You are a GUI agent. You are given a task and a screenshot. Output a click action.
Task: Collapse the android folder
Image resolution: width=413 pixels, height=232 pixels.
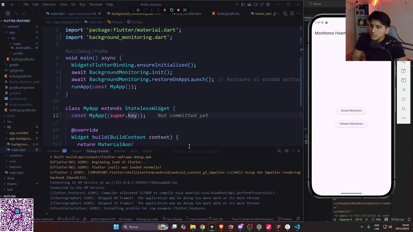pyautogui.click(x=13, y=26)
